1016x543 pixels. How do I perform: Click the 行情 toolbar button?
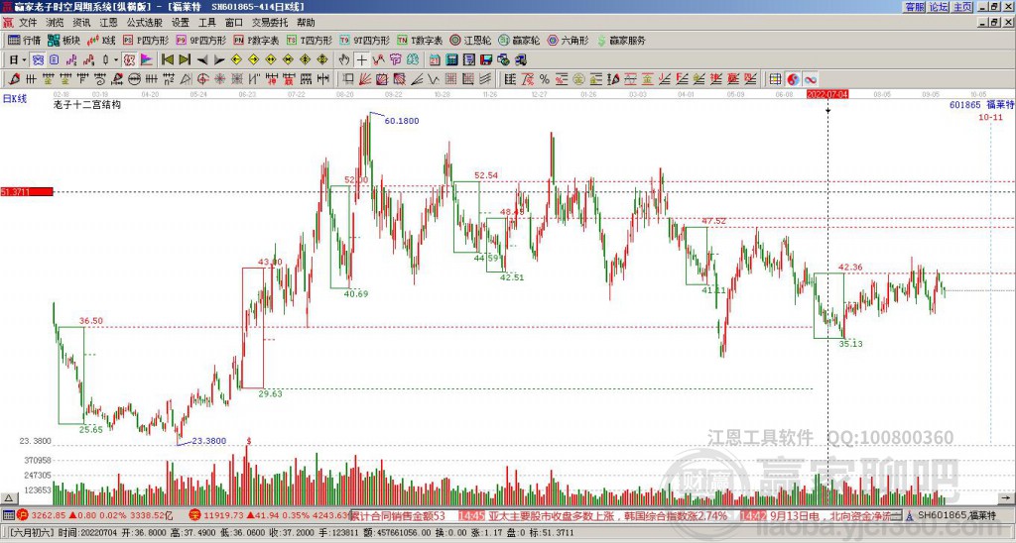[x=25, y=40]
